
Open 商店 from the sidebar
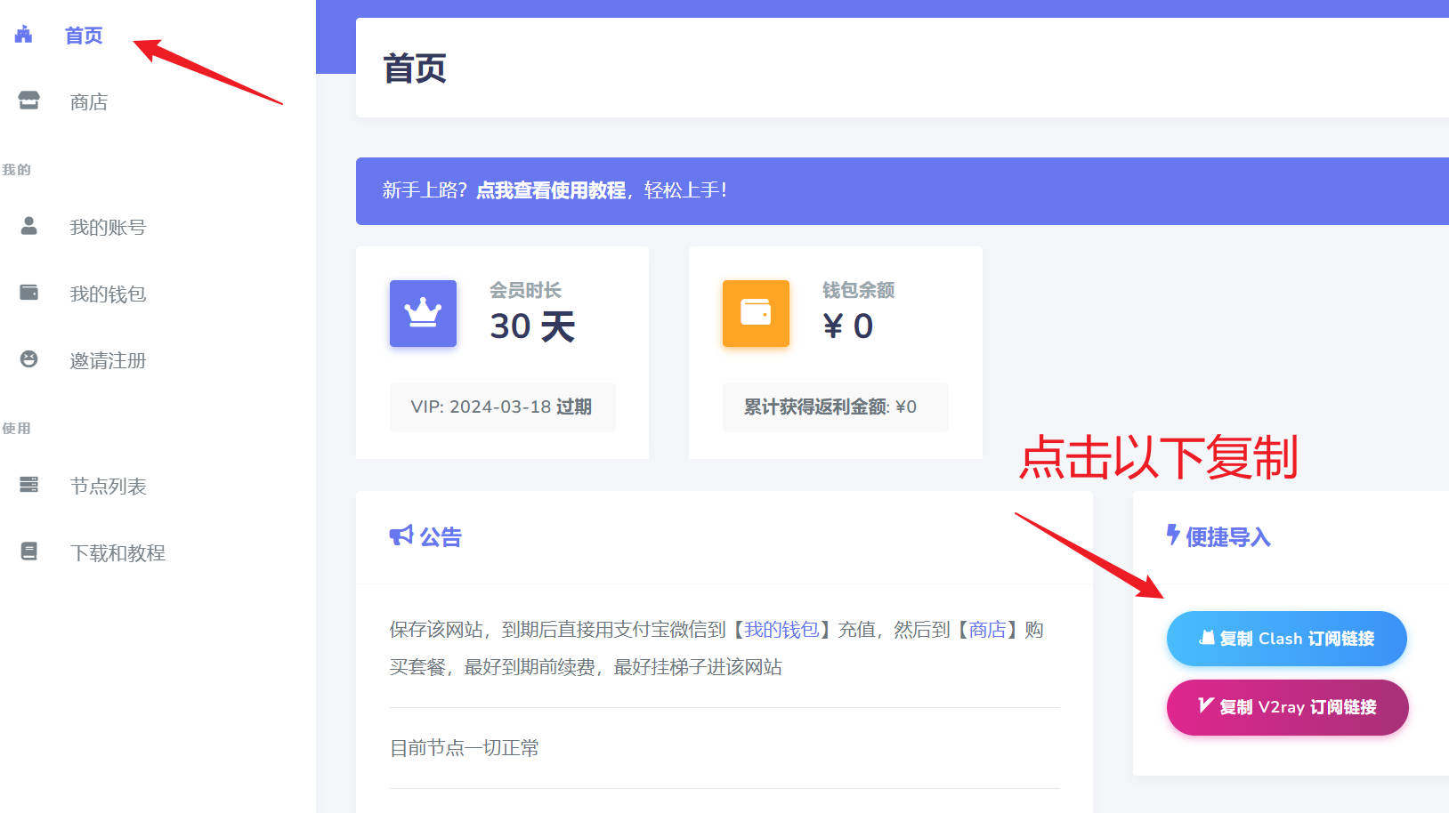tap(87, 101)
